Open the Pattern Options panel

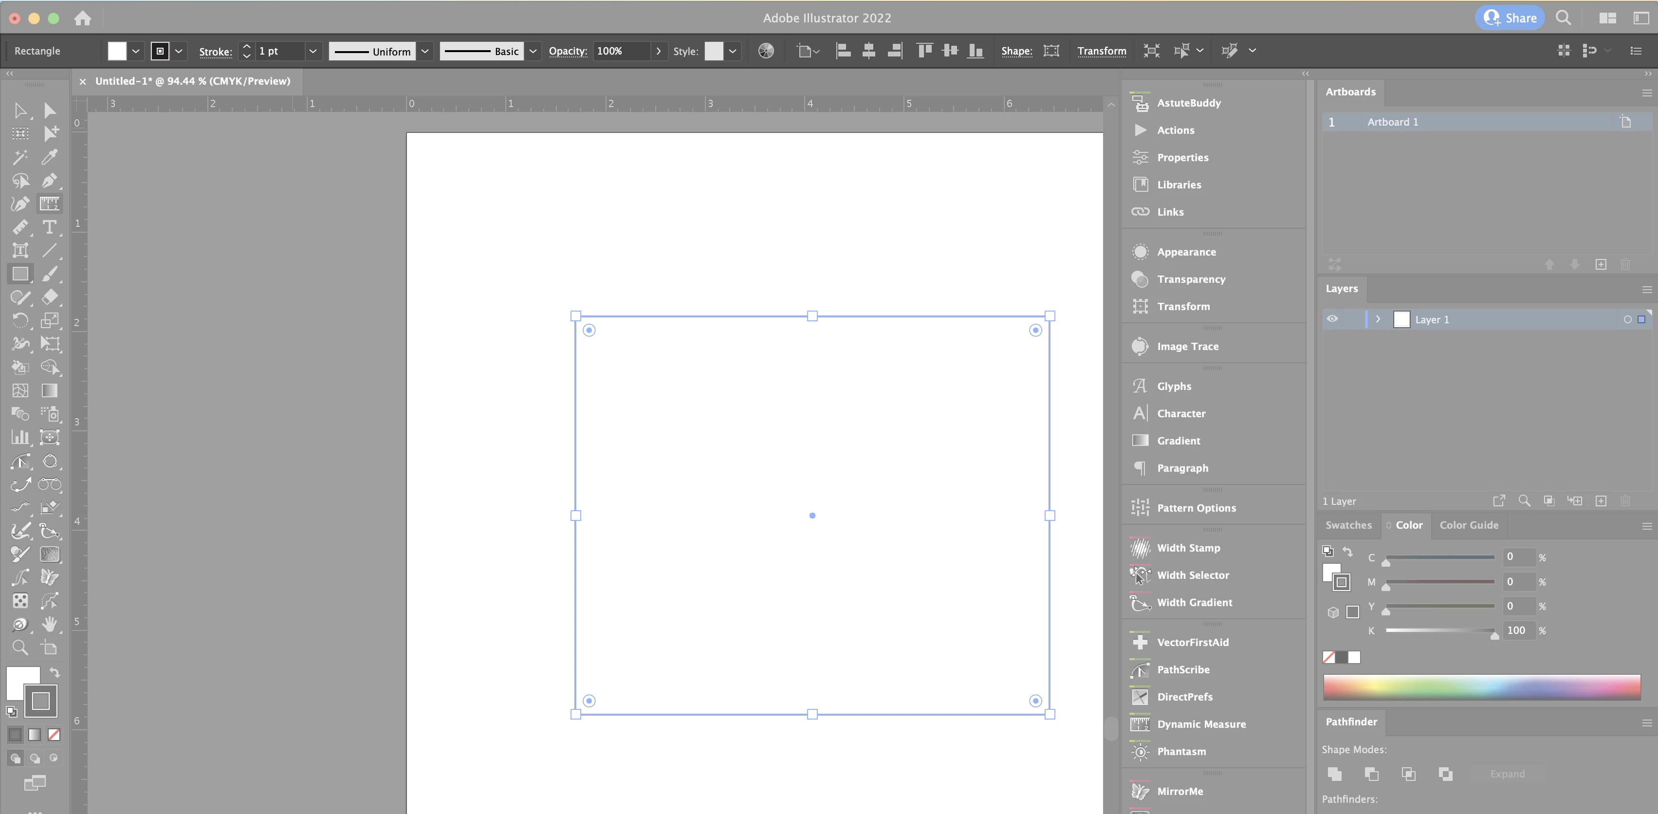point(1196,508)
